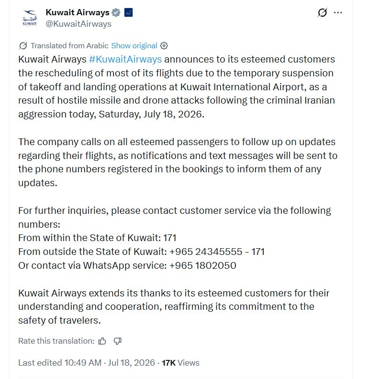
Task: Click the Rate this translation label
Action: (x=56, y=341)
